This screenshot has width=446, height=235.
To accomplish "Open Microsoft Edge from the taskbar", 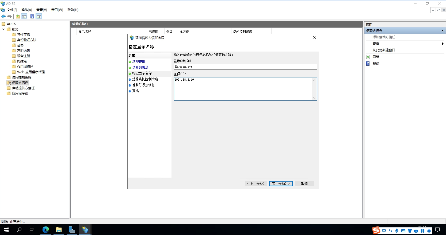I will (46, 230).
